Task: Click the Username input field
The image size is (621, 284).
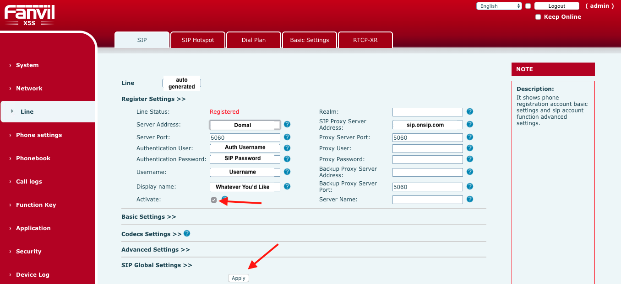Action: (245, 172)
